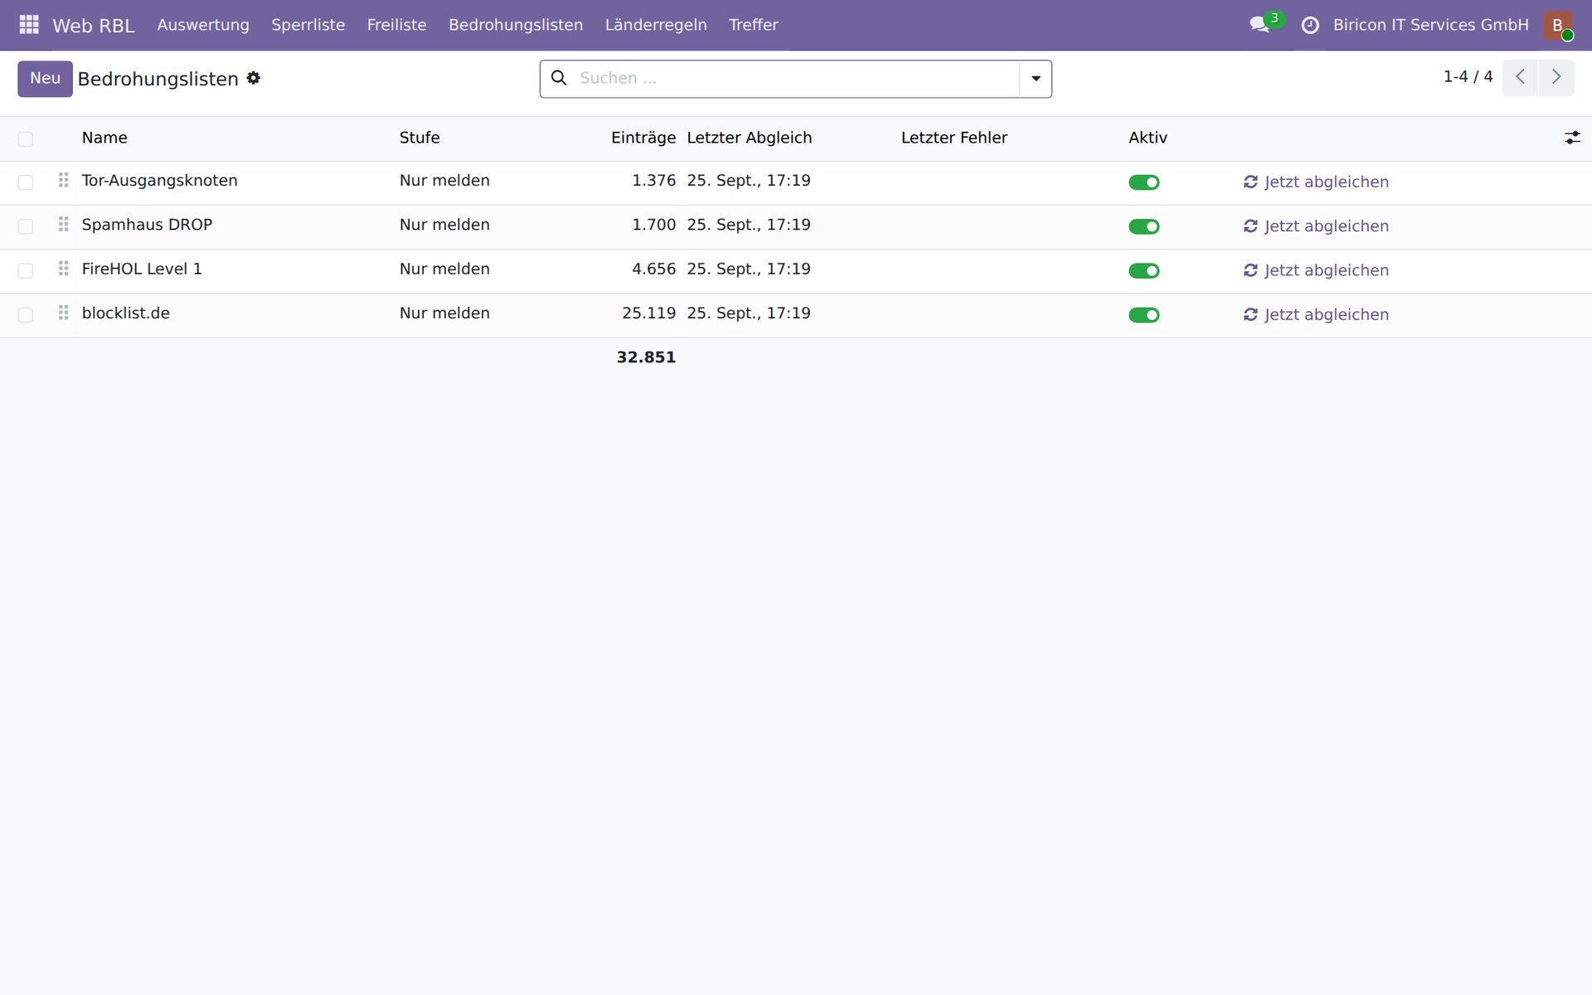1592x995 pixels.
Task: Open the Spamhaus DROP record
Action: click(x=147, y=225)
